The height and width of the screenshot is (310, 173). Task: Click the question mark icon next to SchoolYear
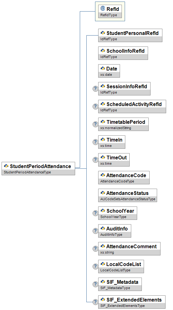pyautogui.click(x=95, y=213)
